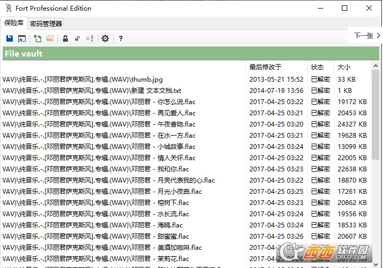Viewport: 383px width, 268px height.
Task: Sort by 状态 column header
Action: point(317,67)
